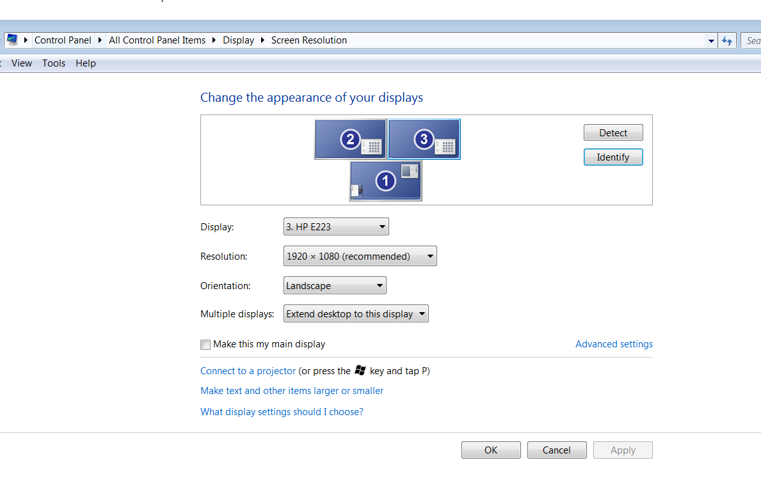Viewport: 761px width, 497px height.
Task: Expand arrow before Control Panel breadcrumb
Action: coord(26,40)
